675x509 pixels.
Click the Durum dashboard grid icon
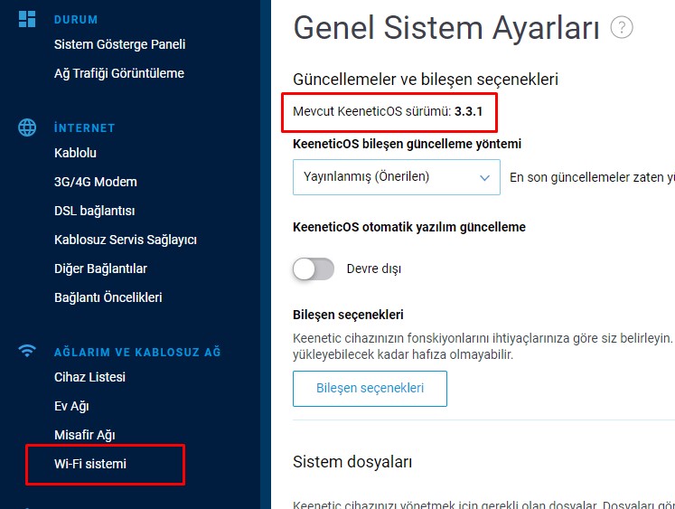click(27, 19)
